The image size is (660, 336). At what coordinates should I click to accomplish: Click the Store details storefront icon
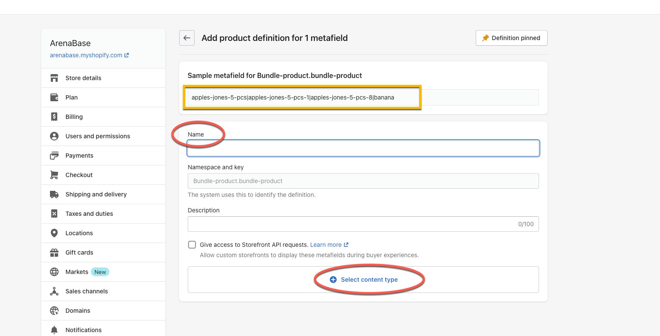click(54, 78)
